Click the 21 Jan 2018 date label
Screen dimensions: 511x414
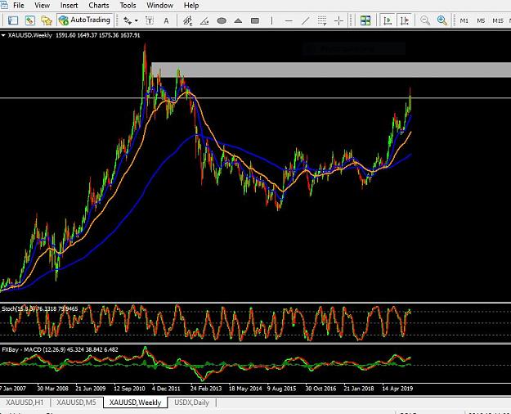coord(359,389)
